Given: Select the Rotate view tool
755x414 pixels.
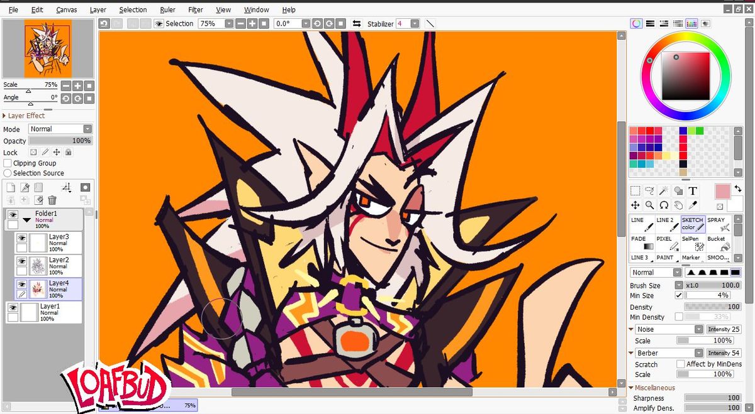Looking at the screenshot, I should tap(664, 205).
